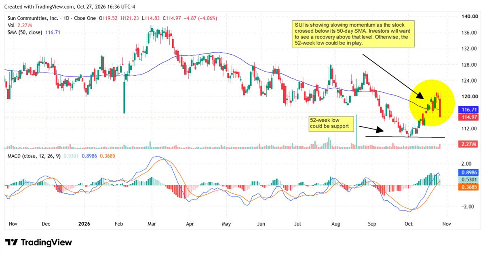485x255 pixels.
Task: Click the 136.00 price axis label
Action: 469,33
